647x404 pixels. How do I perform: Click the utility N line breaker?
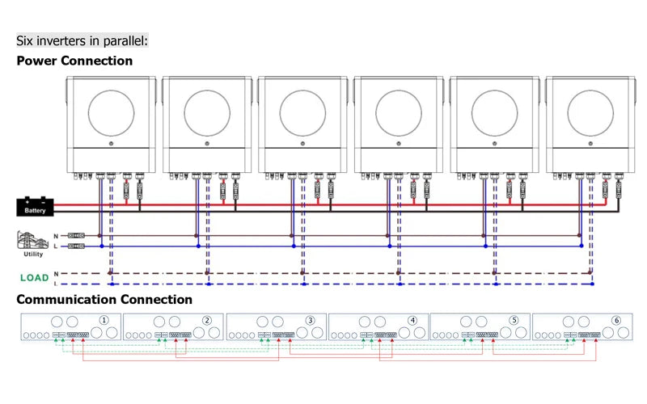coord(76,235)
